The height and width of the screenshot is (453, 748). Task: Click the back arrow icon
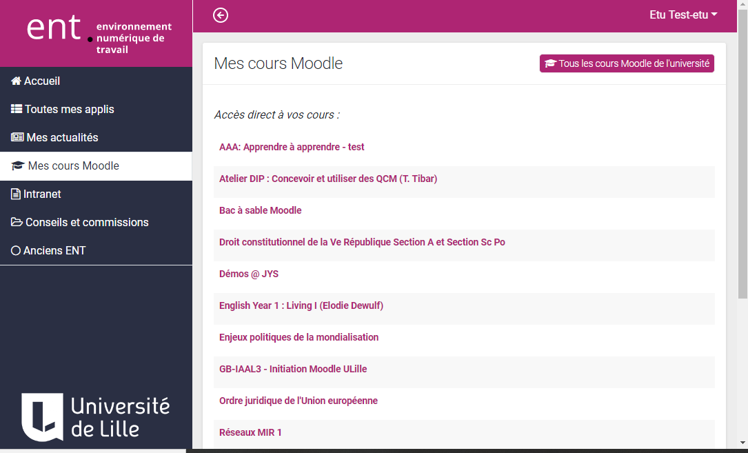click(x=221, y=15)
